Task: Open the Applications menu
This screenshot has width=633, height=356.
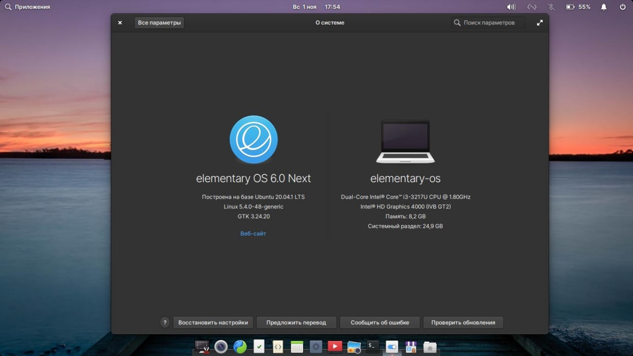Action: point(28,7)
